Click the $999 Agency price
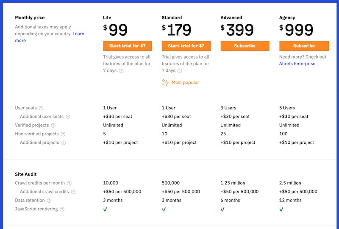 pos(296,30)
